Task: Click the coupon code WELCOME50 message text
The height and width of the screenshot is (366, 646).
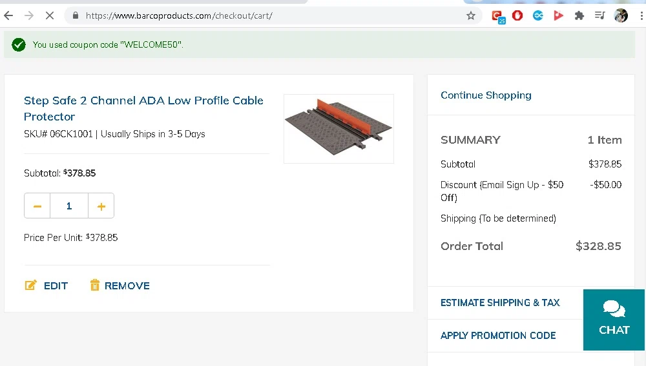Action: pos(108,44)
